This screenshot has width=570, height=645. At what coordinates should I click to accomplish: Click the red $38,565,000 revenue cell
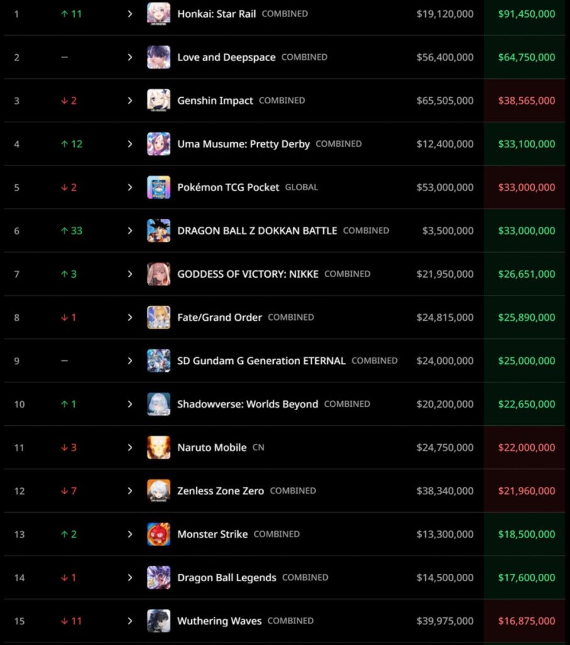pyautogui.click(x=526, y=101)
